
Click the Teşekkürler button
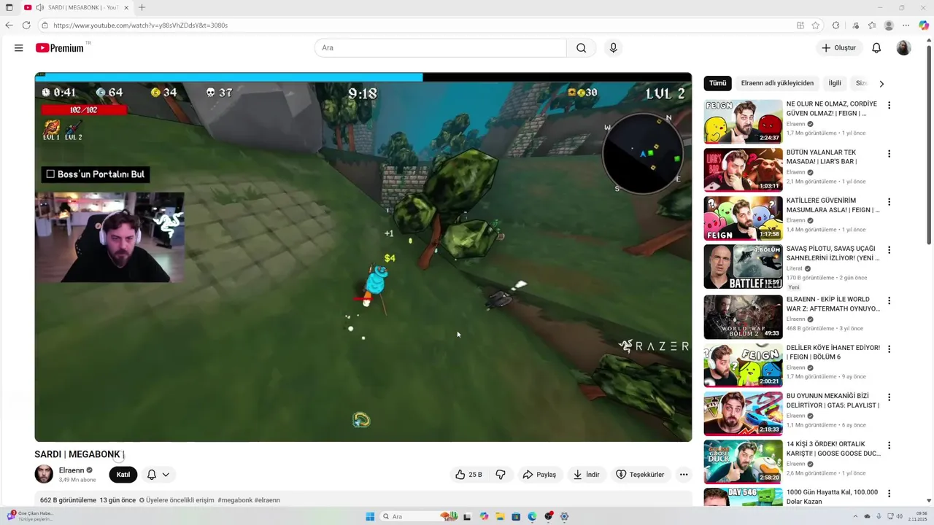[x=640, y=475]
